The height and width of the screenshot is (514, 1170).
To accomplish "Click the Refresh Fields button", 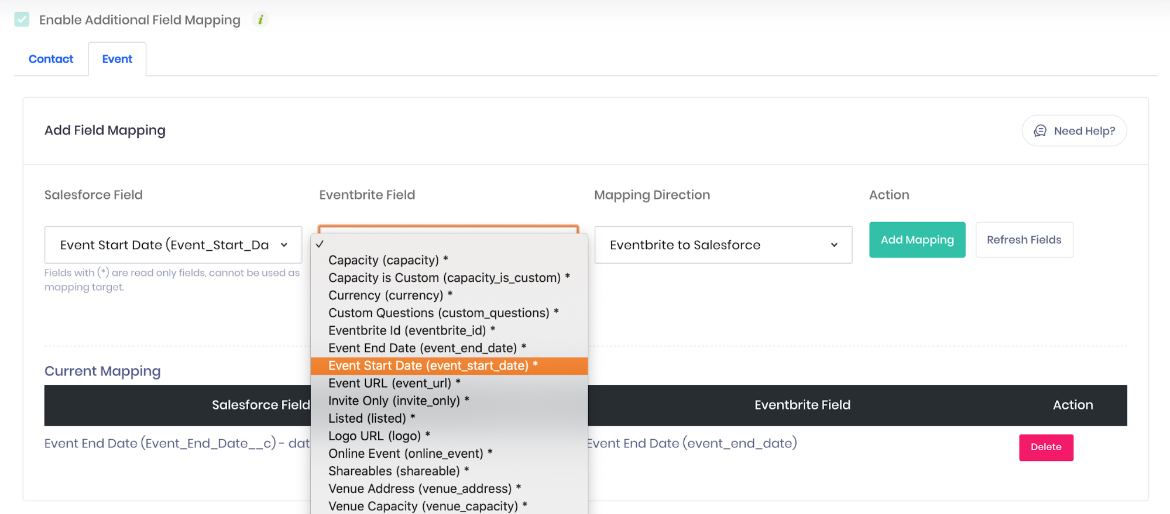I will coord(1024,240).
